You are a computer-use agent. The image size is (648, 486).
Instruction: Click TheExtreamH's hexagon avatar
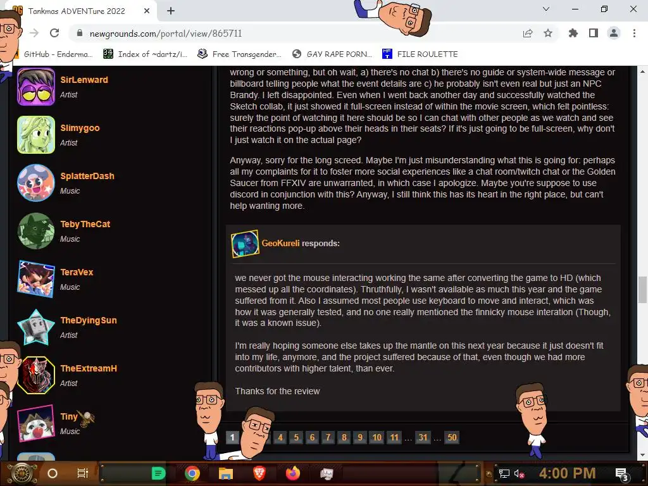(x=36, y=375)
